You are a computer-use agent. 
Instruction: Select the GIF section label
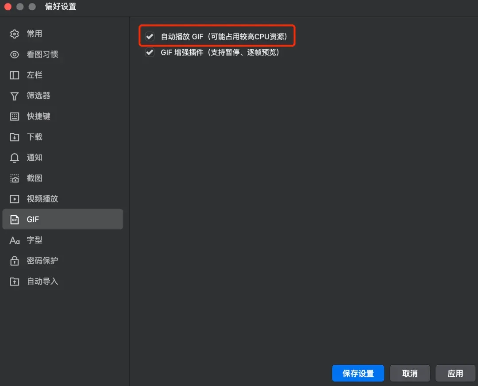pos(33,220)
